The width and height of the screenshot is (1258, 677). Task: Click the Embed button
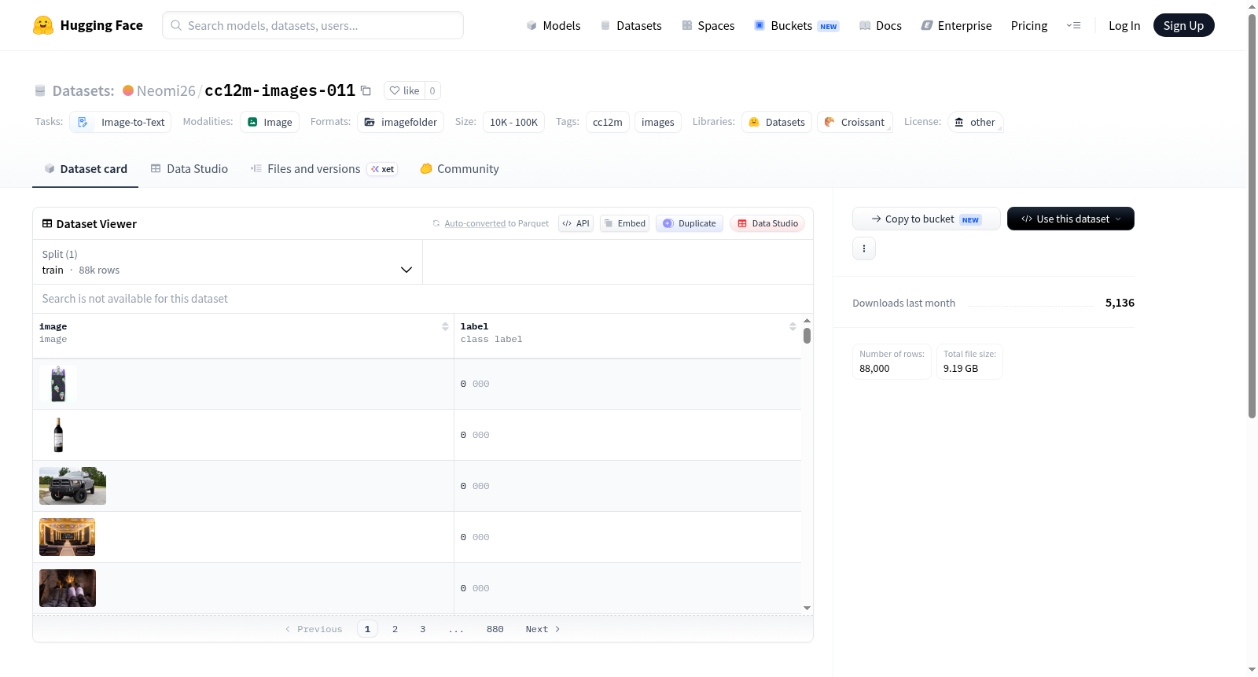coord(625,223)
